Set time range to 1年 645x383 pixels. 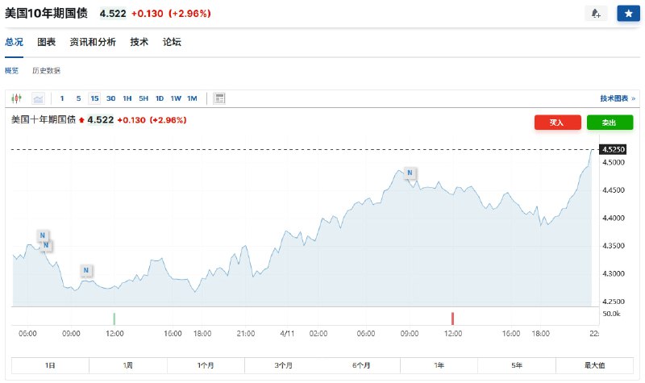click(x=439, y=365)
